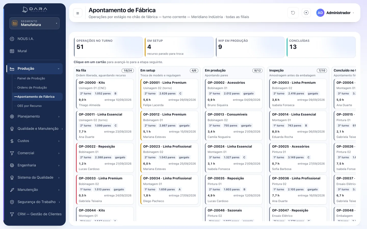Click the Na fila 18/24 counter badge
Viewport: 367px width, 229px height.
tap(128, 70)
